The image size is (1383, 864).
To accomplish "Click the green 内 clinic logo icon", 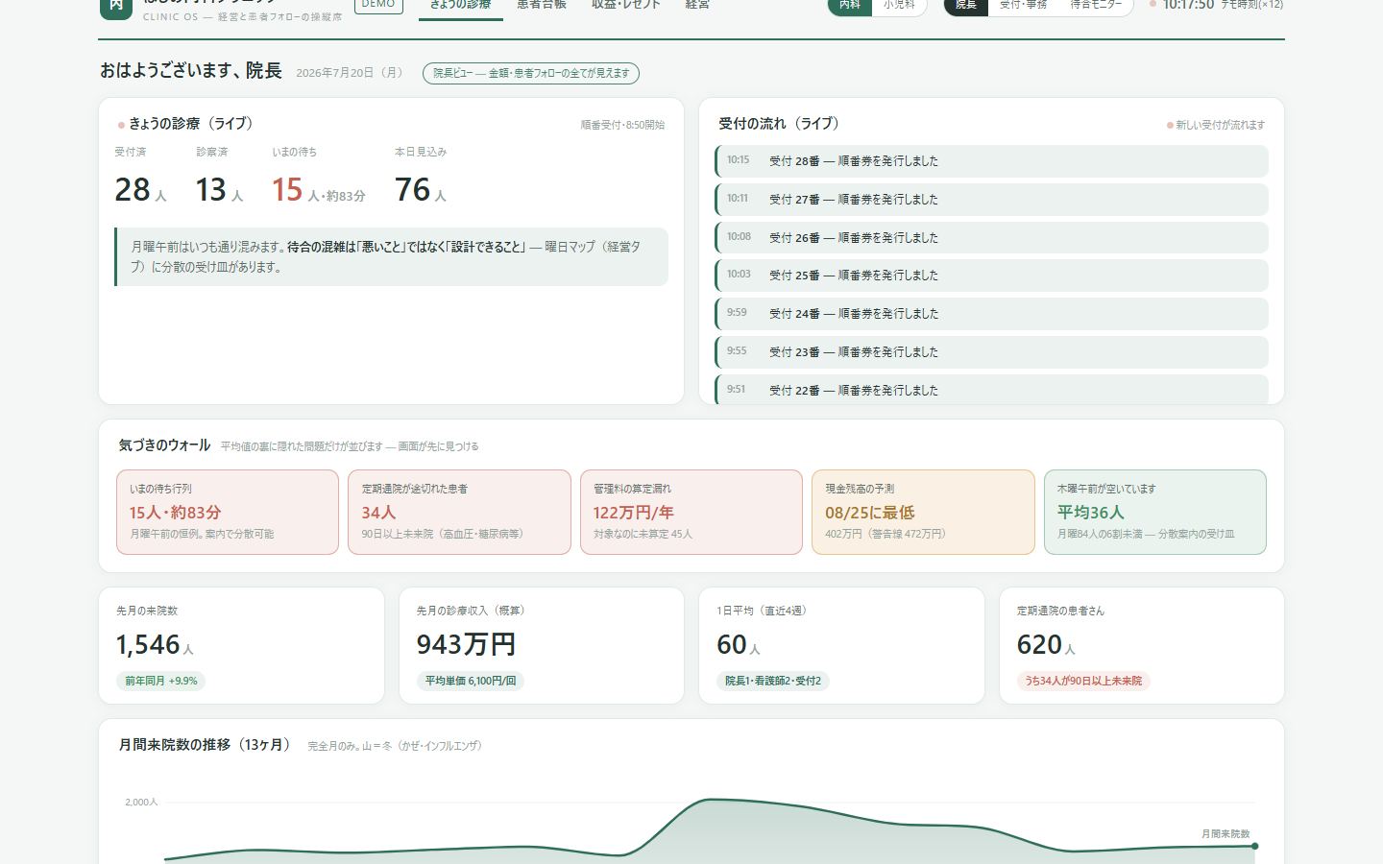I will click(x=116, y=6).
